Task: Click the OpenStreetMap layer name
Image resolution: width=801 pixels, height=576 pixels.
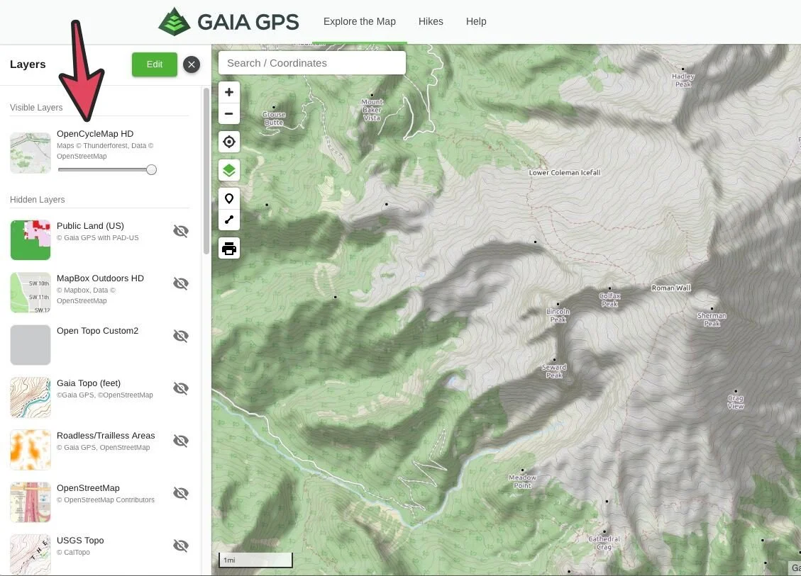Action: pos(89,488)
